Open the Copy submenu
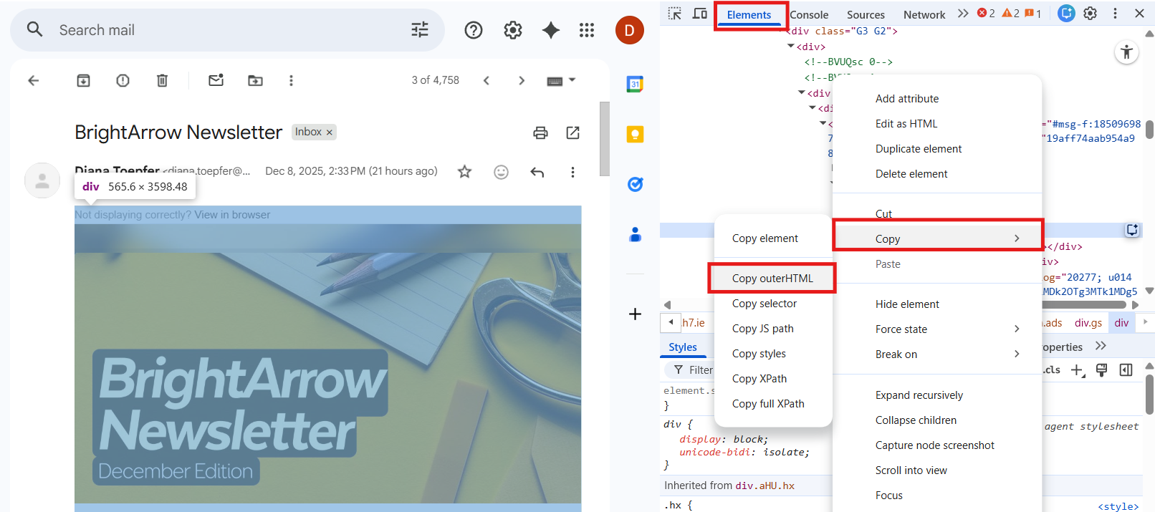 click(937, 238)
